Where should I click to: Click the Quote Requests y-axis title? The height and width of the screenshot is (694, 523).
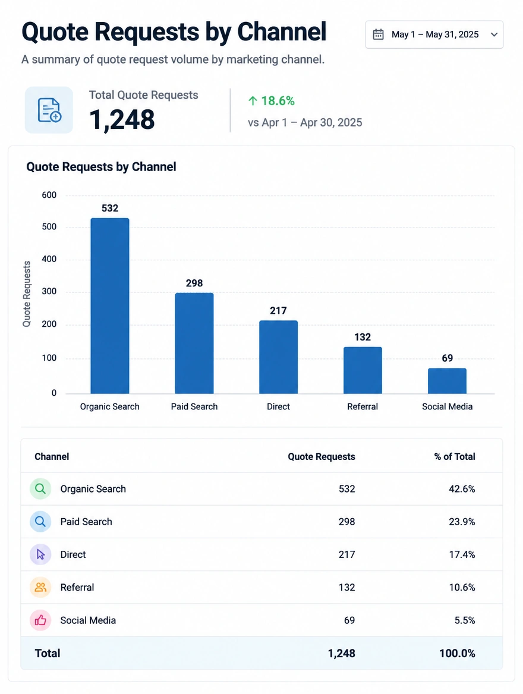click(x=27, y=294)
